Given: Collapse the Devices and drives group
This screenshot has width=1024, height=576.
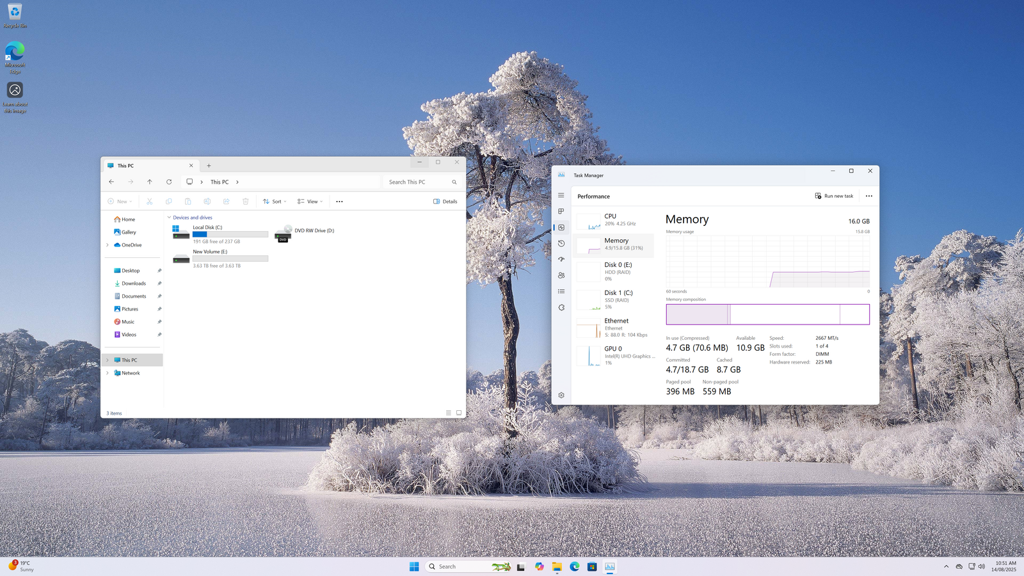Looking at the screenshot, I should 169,218.
